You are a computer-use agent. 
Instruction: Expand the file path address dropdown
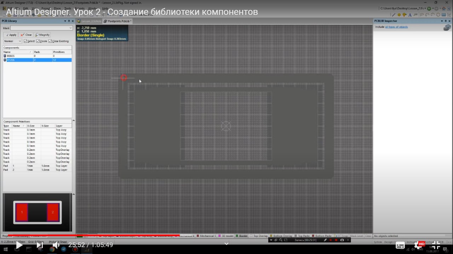click(425, 8)
